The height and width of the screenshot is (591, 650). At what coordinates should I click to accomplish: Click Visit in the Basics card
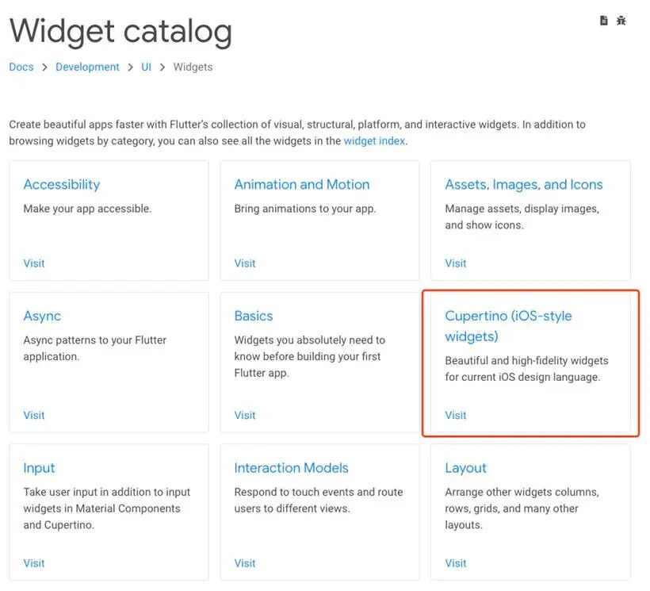[245, 415]
